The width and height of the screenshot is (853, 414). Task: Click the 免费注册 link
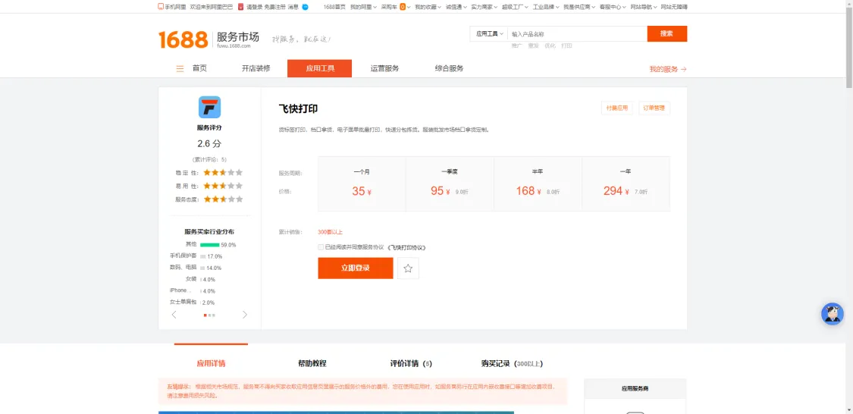coord(274,7)
